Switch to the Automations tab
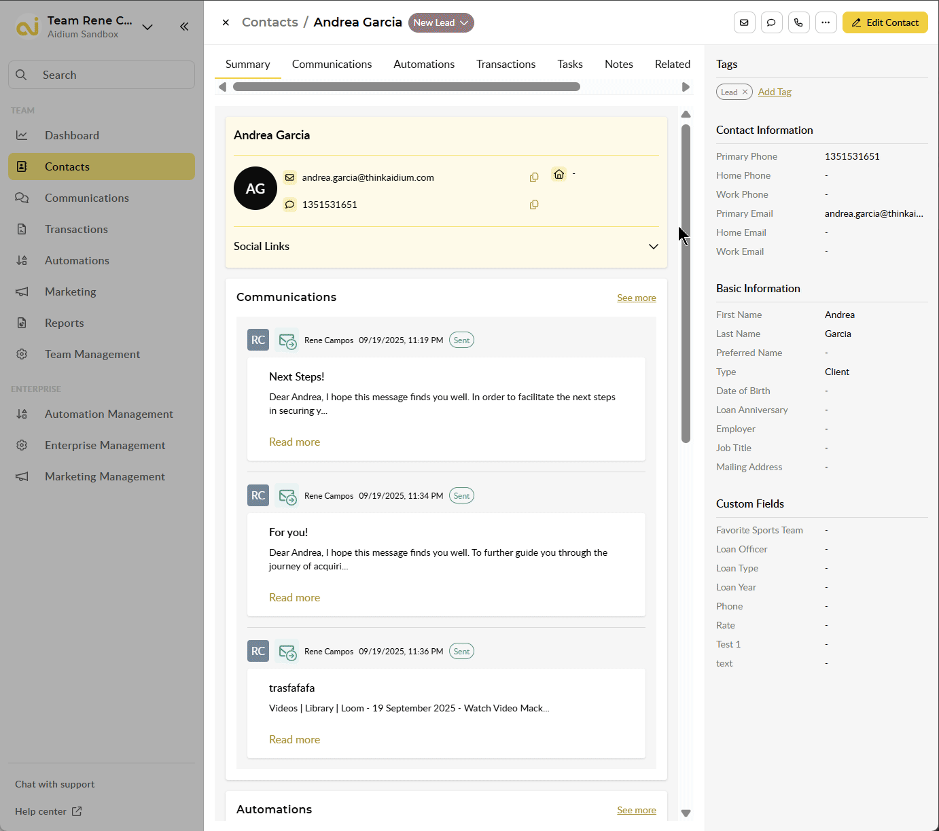 (424, 65)
